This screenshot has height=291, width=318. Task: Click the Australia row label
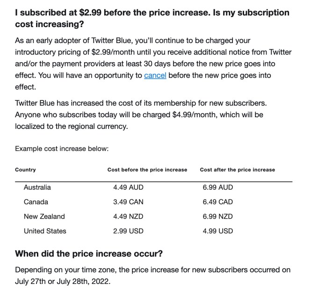37,187
